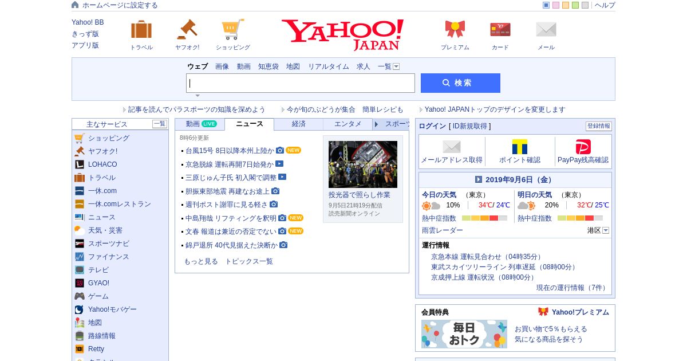Open the ショッピング cart icon at top
The width and height of the screenshot is (687, 361).
point(233,29)
